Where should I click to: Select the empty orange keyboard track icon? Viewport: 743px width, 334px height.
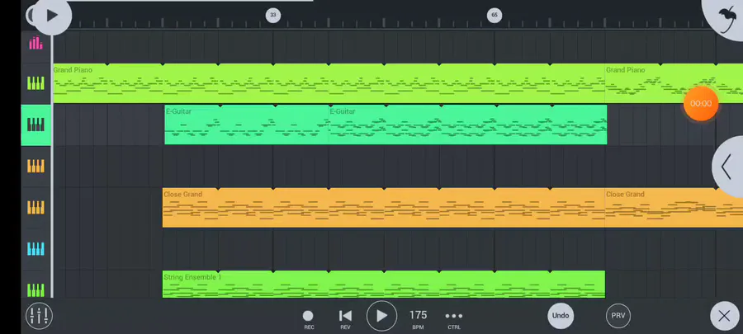tap(36, 166)
